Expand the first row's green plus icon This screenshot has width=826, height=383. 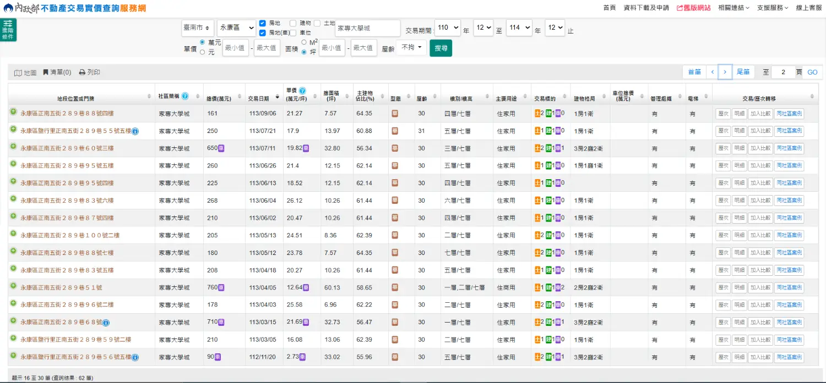(13, 112)
